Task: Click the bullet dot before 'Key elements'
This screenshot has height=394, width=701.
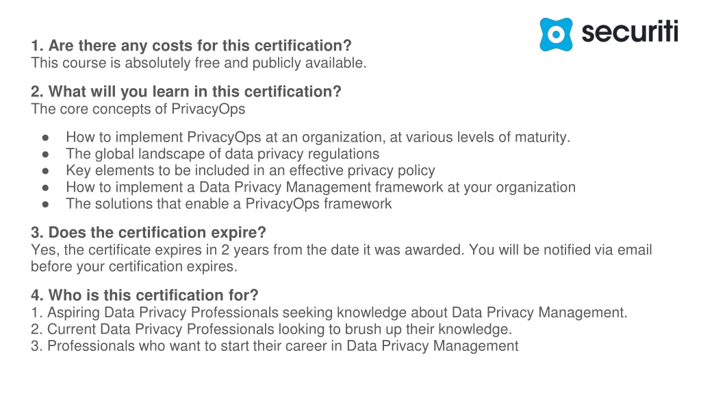Action: click(45, 171)
